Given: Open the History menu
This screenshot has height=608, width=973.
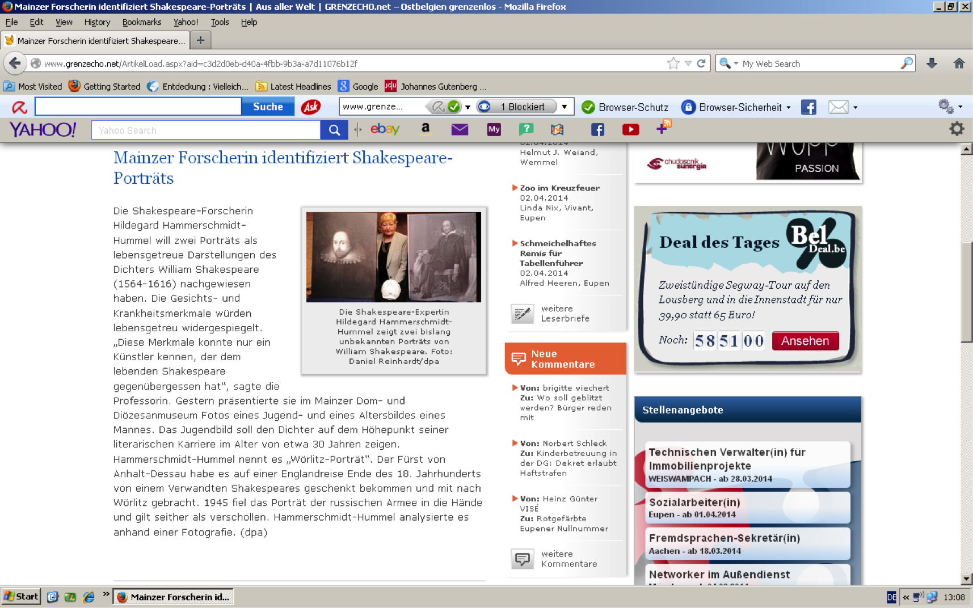Looking at the screenshot, I should [x=97, y=22].
